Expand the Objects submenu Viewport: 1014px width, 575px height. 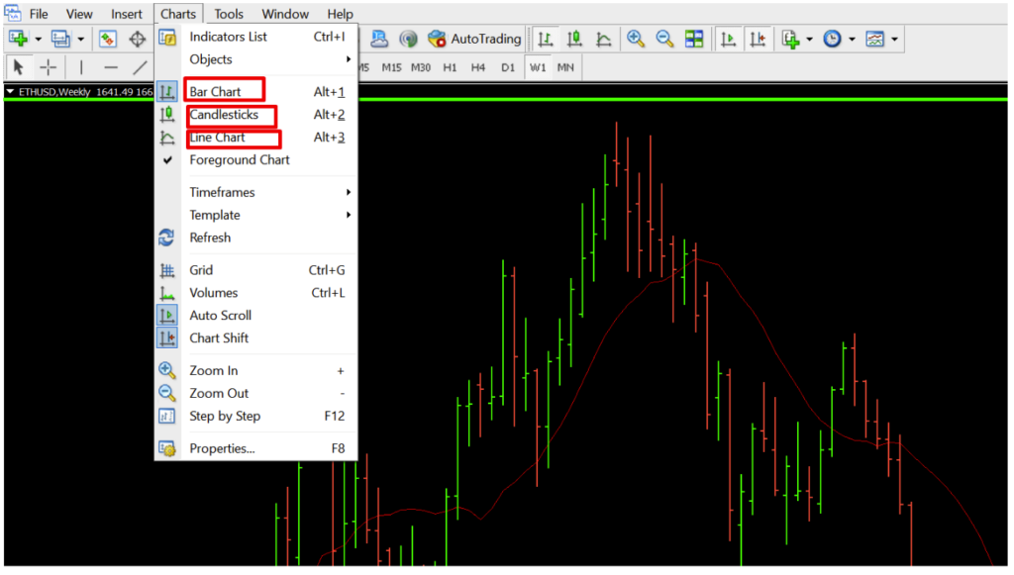(x=256, y=59)
